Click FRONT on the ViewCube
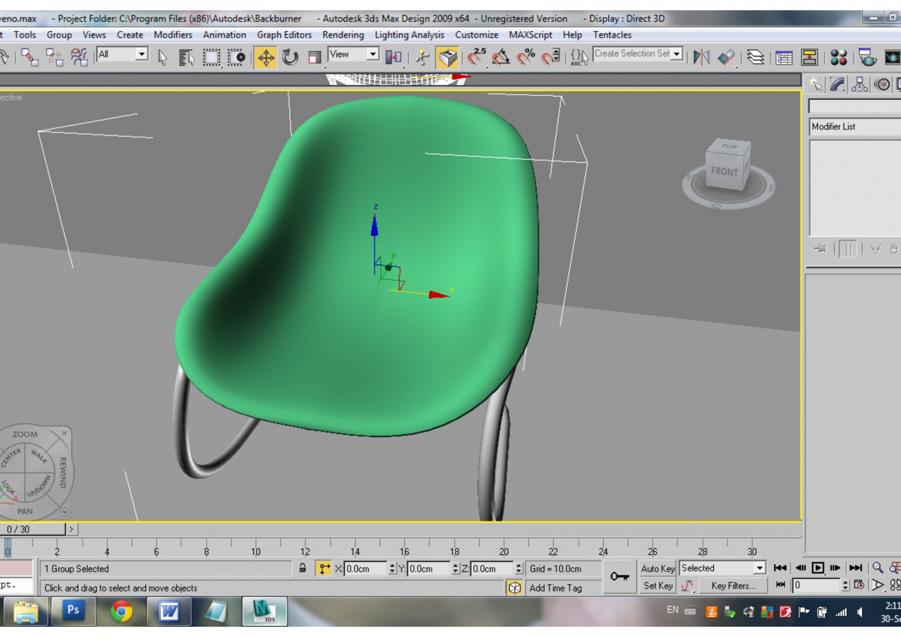The height and width of the screenshot is (637, 901). pyautogui.click(x=724, y=172)
